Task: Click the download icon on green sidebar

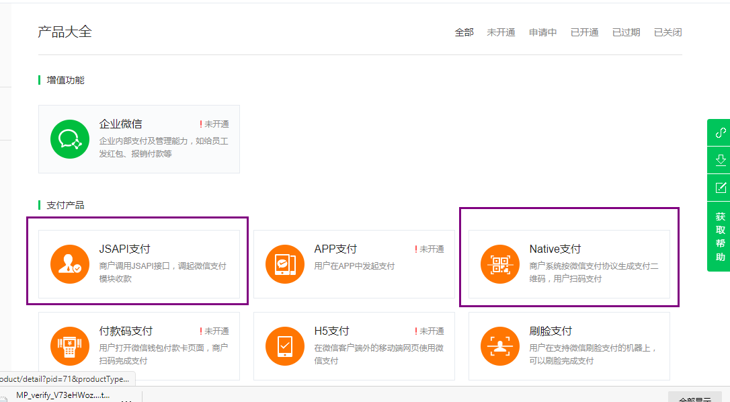Action: click(720, 160)
